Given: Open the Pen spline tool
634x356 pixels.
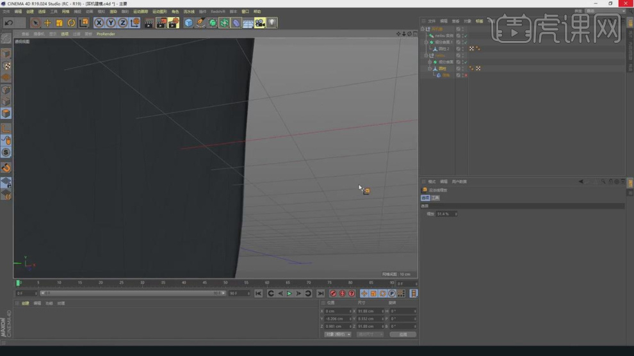Looking at the screenshot, I should click(200, 23).
